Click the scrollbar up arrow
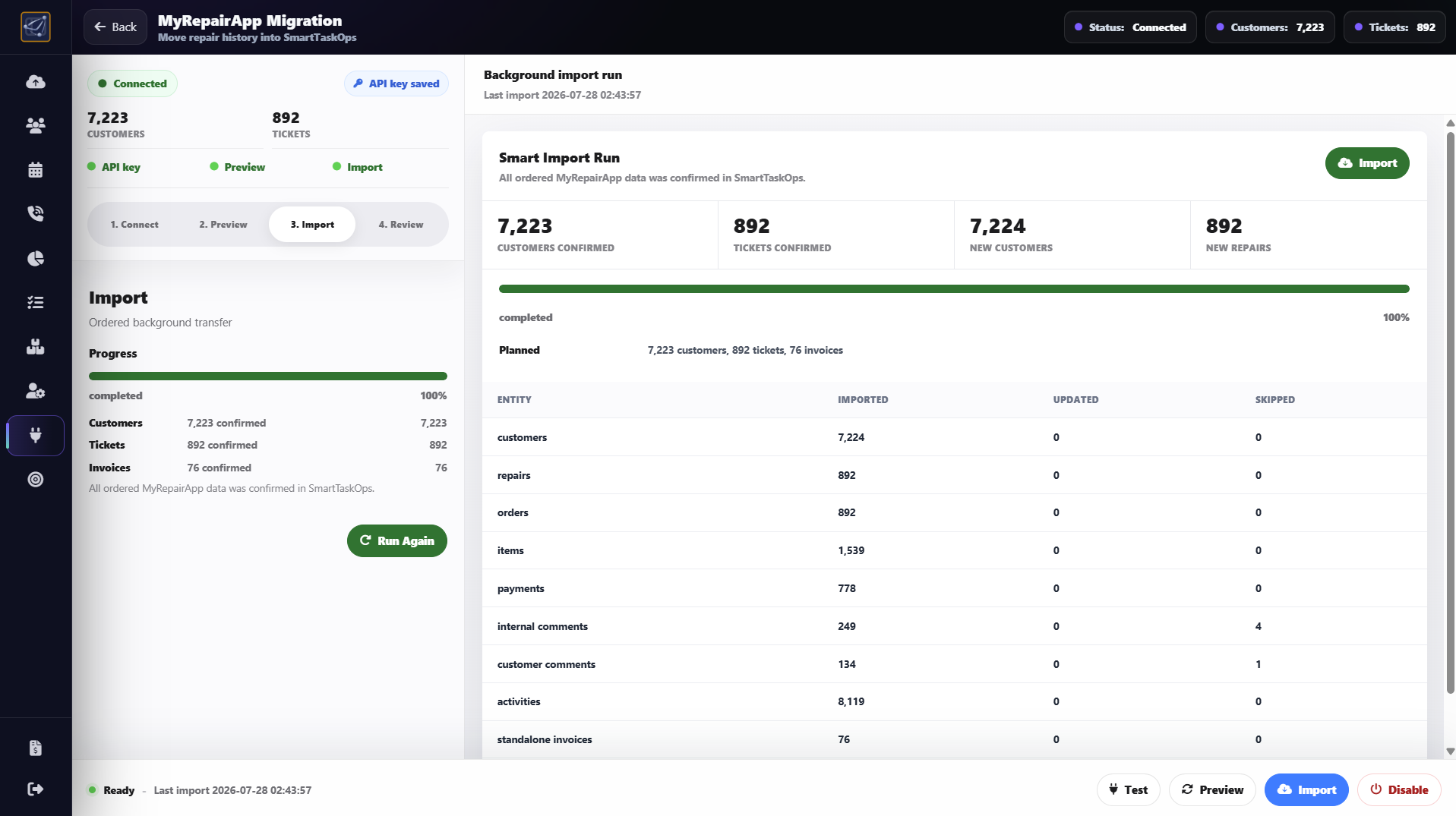Viewport: 1456px width, 816px height. (1450, 123)
